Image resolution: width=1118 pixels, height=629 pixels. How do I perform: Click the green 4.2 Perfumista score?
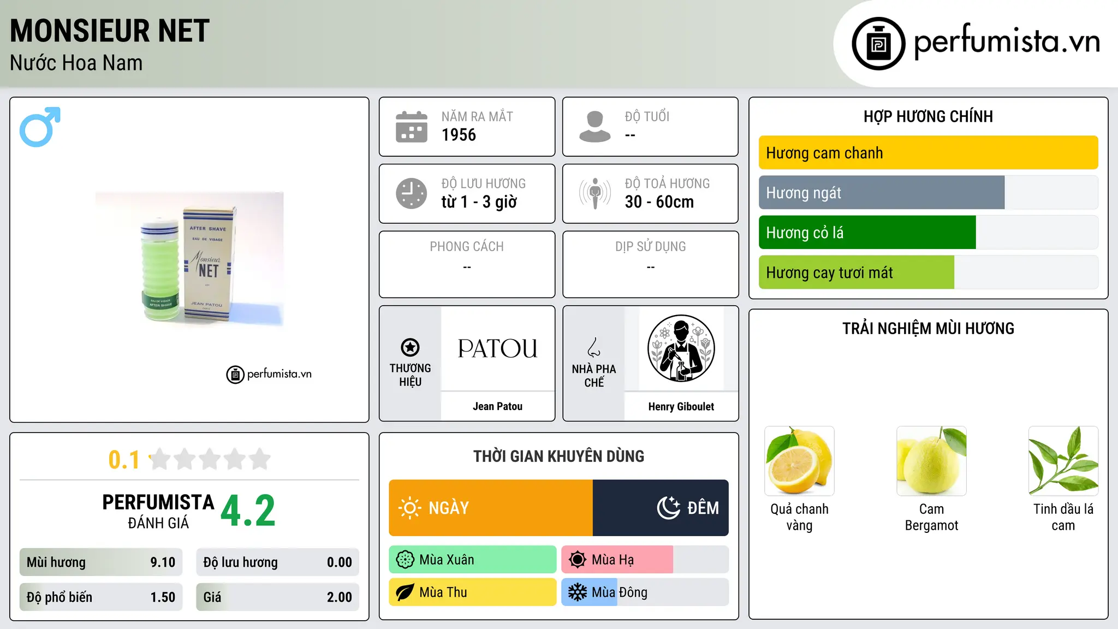tap(248, 511)
